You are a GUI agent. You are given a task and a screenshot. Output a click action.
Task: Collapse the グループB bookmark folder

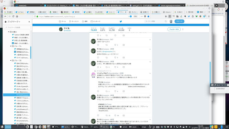[11, 61]
